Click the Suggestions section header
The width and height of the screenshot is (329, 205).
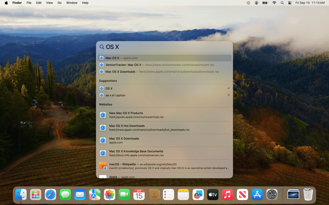[108, 81]
